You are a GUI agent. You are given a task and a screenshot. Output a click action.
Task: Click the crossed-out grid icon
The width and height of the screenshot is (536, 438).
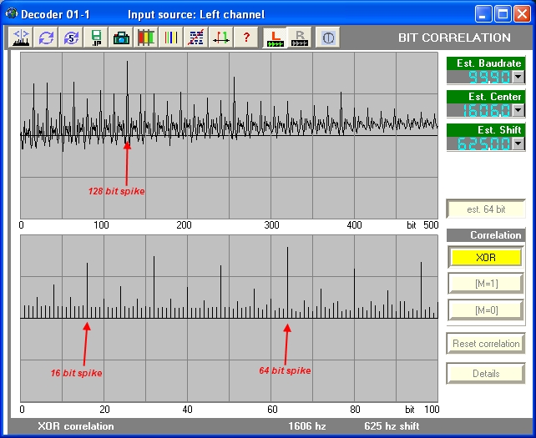196,38
